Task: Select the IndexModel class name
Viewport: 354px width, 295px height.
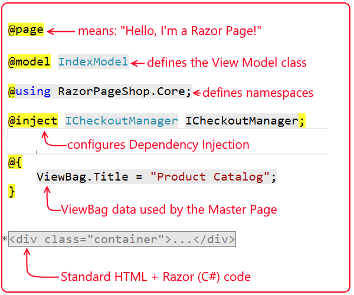Action: (x=93, y=62)
